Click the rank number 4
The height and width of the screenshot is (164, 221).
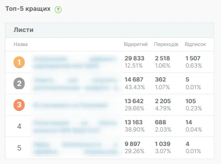pos(19,126)
